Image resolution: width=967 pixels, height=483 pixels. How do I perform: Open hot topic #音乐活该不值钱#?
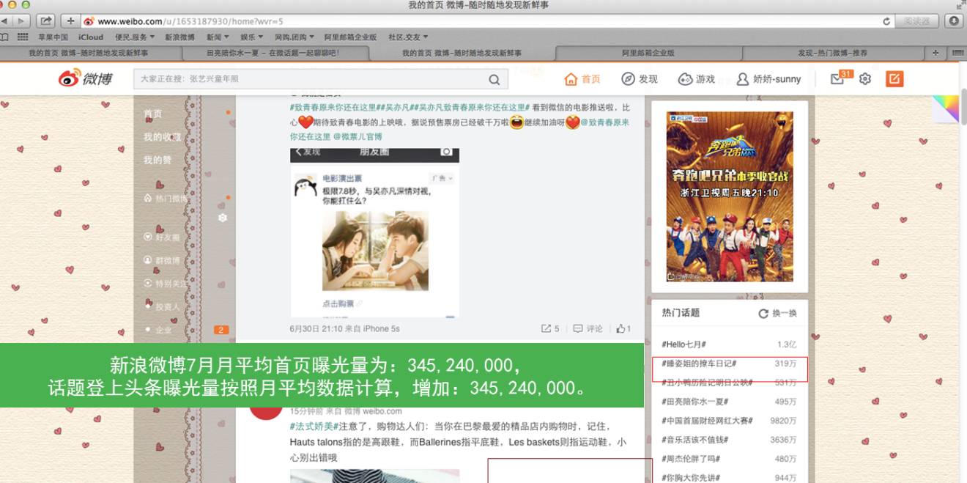pyautogui.click(x=695, y=440)
